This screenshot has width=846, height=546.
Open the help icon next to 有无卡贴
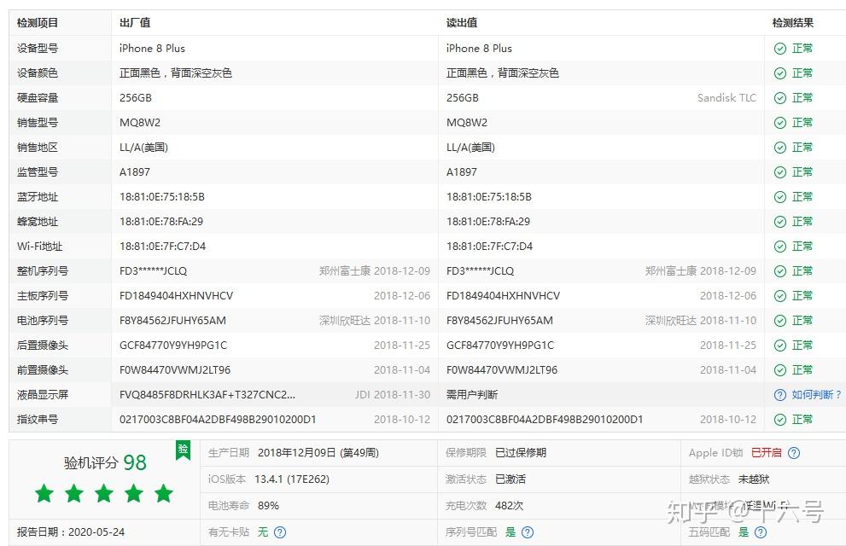(278, 531)
